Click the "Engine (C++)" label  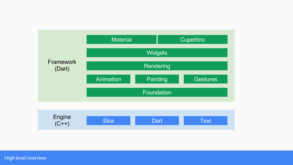point(62,120)
